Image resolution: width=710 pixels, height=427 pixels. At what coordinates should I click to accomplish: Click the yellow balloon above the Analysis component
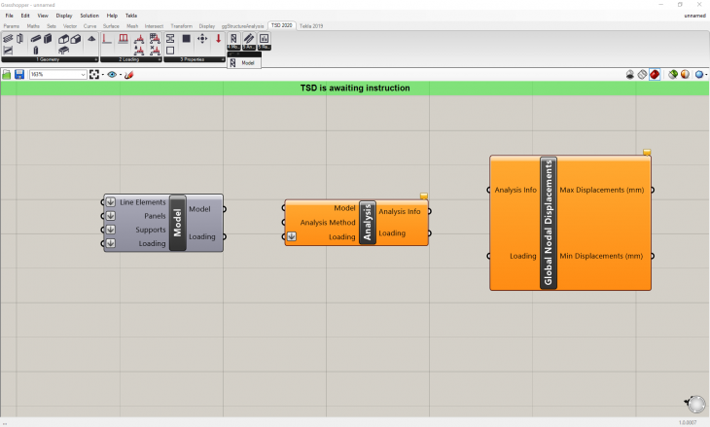click(x=424, y=196)
